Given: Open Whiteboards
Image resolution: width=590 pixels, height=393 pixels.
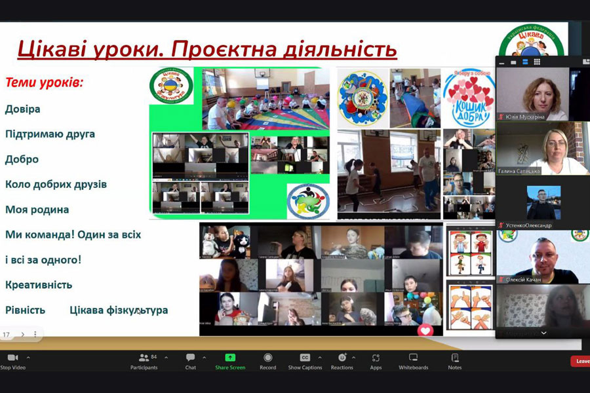Looking at the screenshot, I should tap(413, 362).
